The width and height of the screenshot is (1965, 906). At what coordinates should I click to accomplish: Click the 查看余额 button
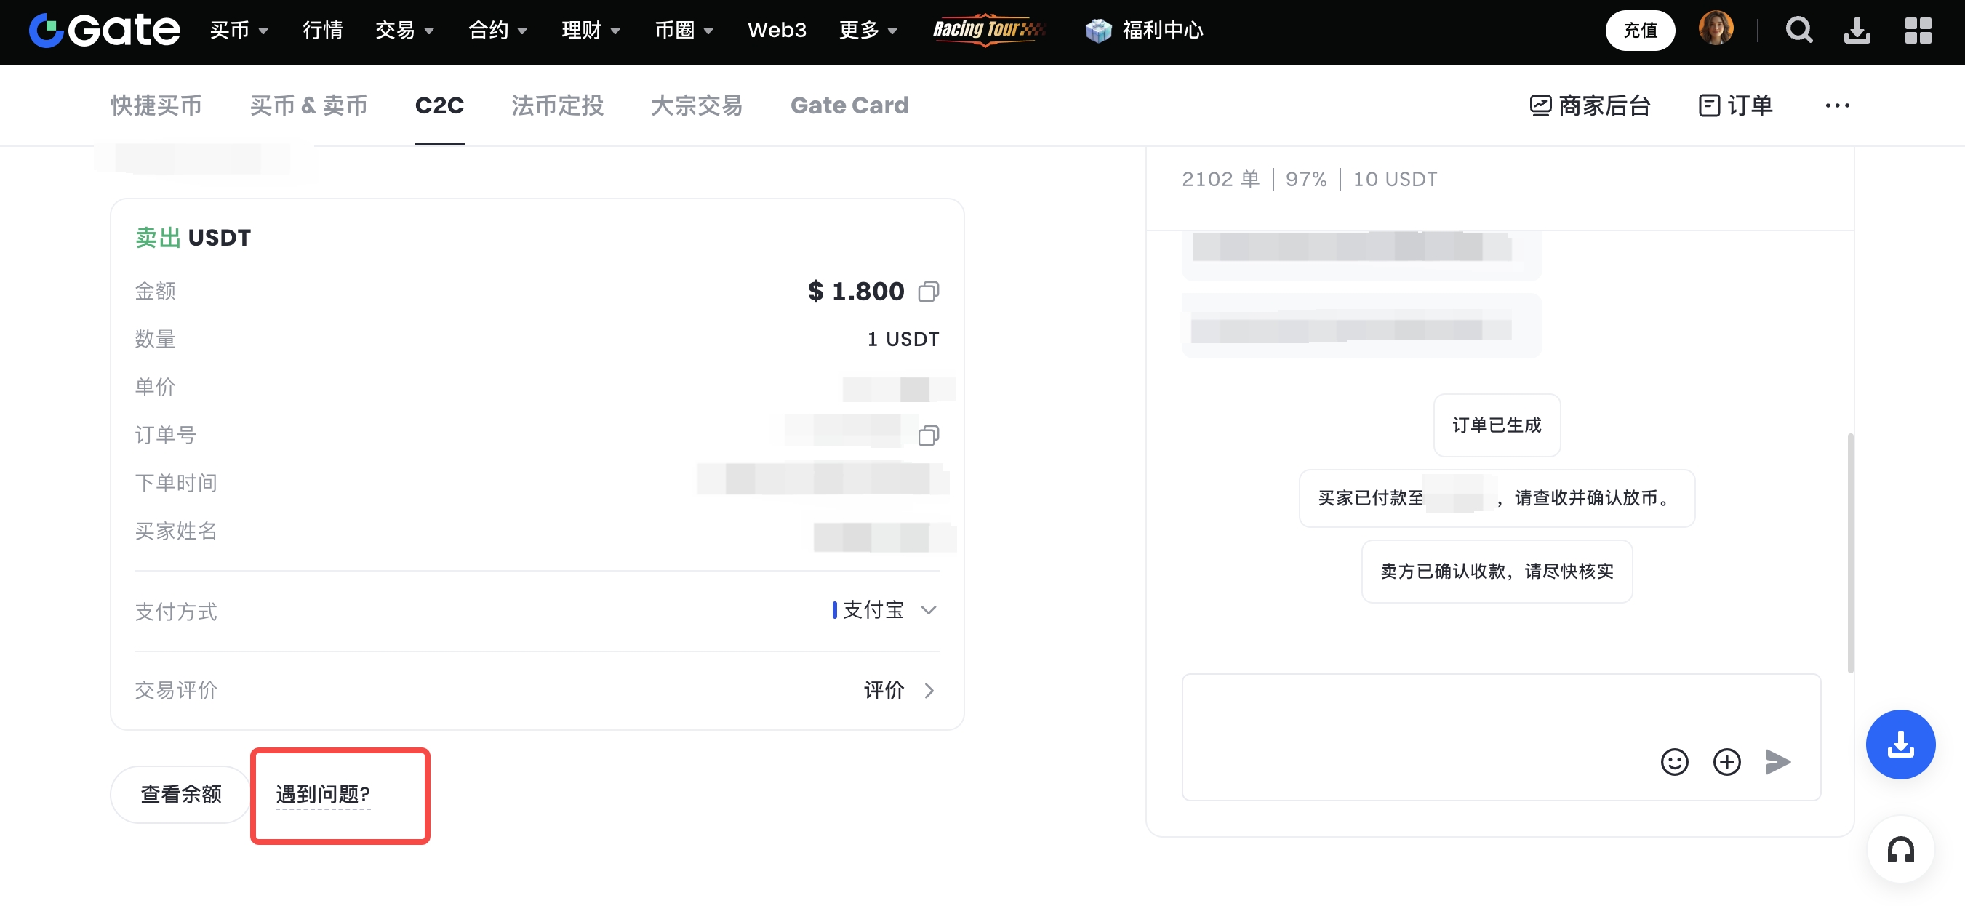[x=181, y=794]
